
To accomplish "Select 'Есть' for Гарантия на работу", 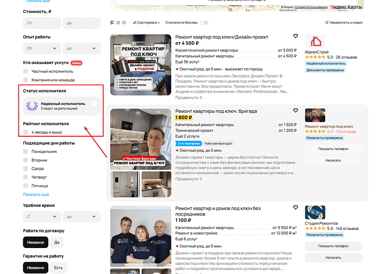I will click(x=59, y=268).
